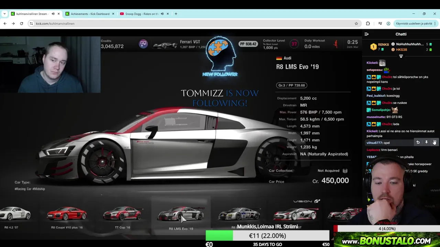Click moderator badge on 'lada' message
The image size is (440, 247).
point(369,124)
